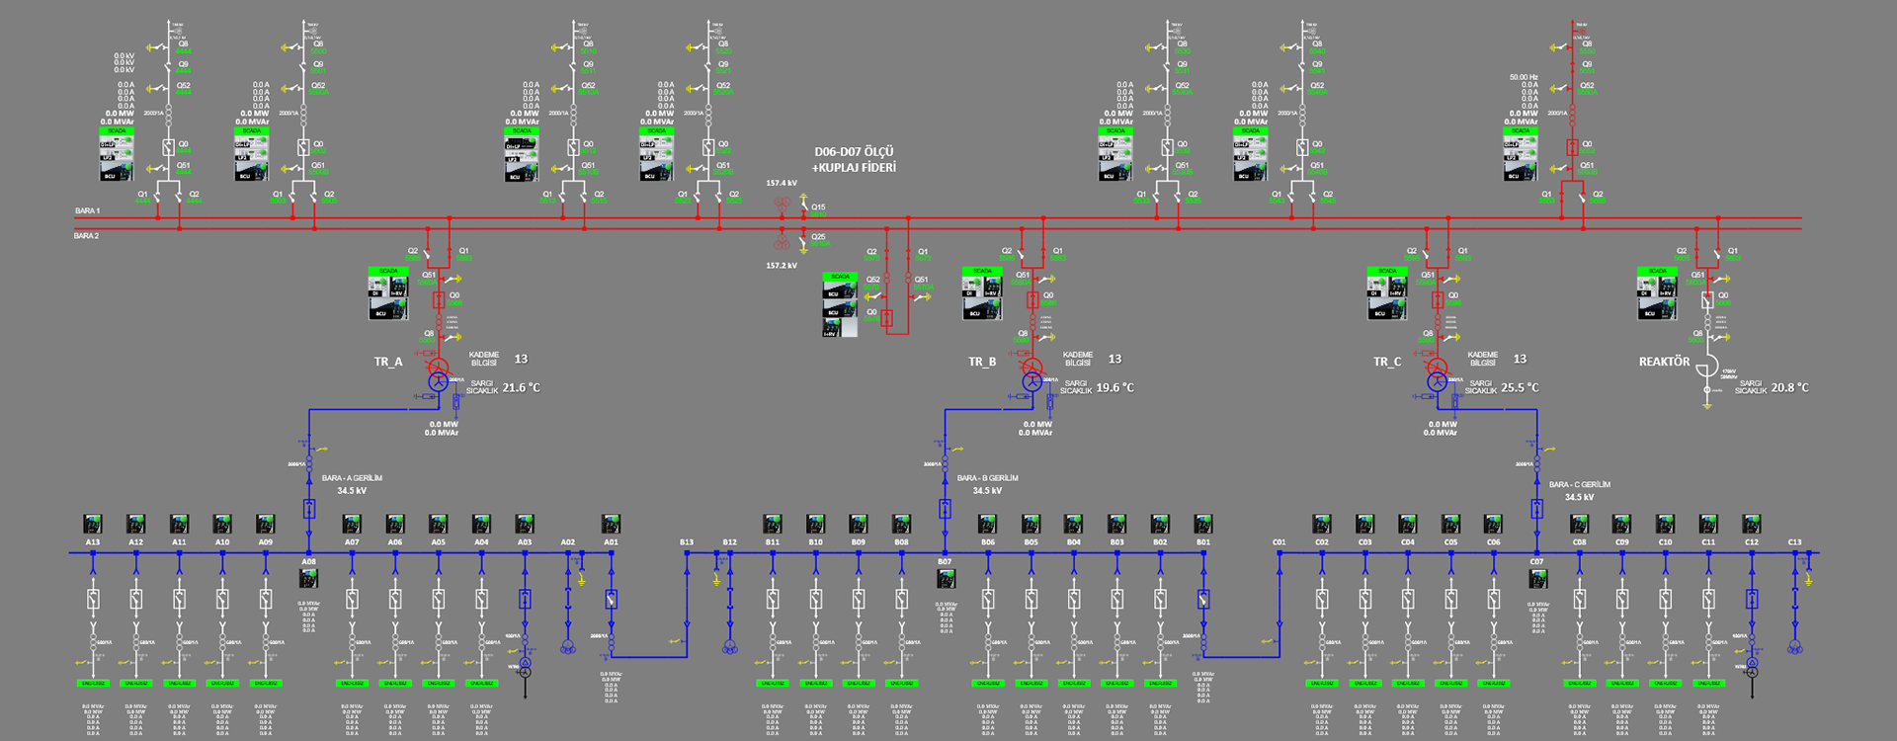This screenshot has height=741, width=1897.
Task: Click the SCADA label in the coupling feeder
Action: [840, 277]
